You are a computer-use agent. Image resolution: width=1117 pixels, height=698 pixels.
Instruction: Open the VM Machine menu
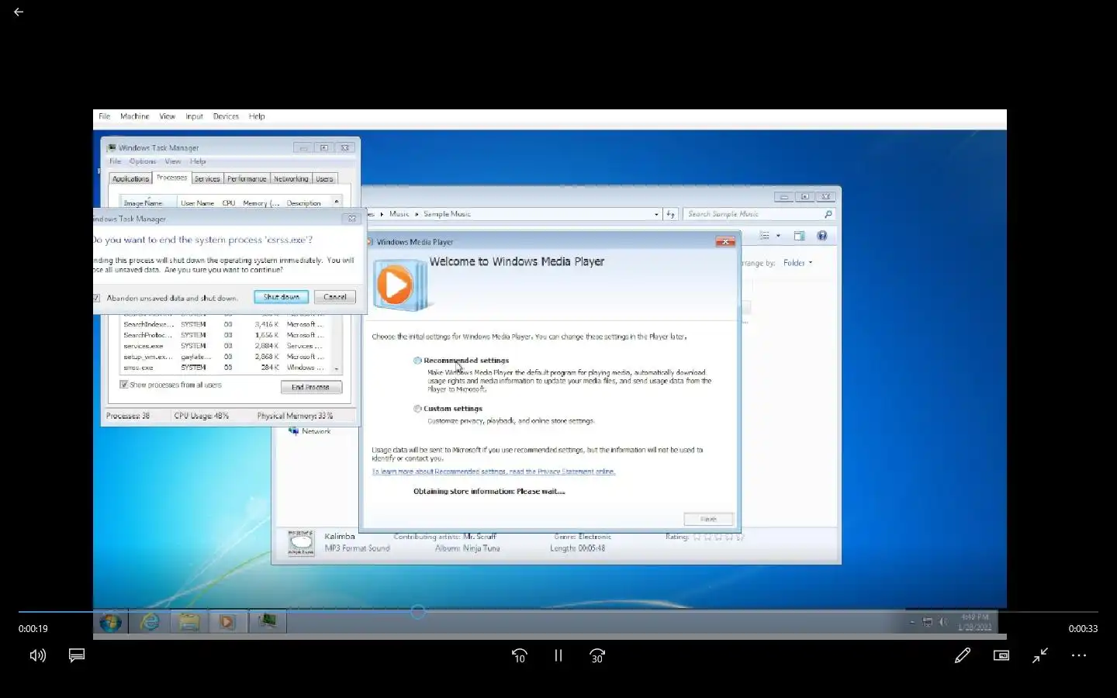(x=135, y=116)
